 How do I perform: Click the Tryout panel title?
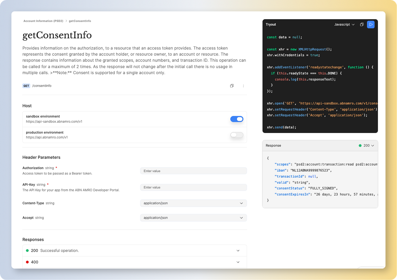(x=271, y=25)
